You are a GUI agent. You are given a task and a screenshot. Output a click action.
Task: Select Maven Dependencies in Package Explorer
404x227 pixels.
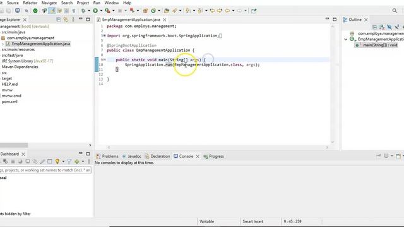point(20,67)
